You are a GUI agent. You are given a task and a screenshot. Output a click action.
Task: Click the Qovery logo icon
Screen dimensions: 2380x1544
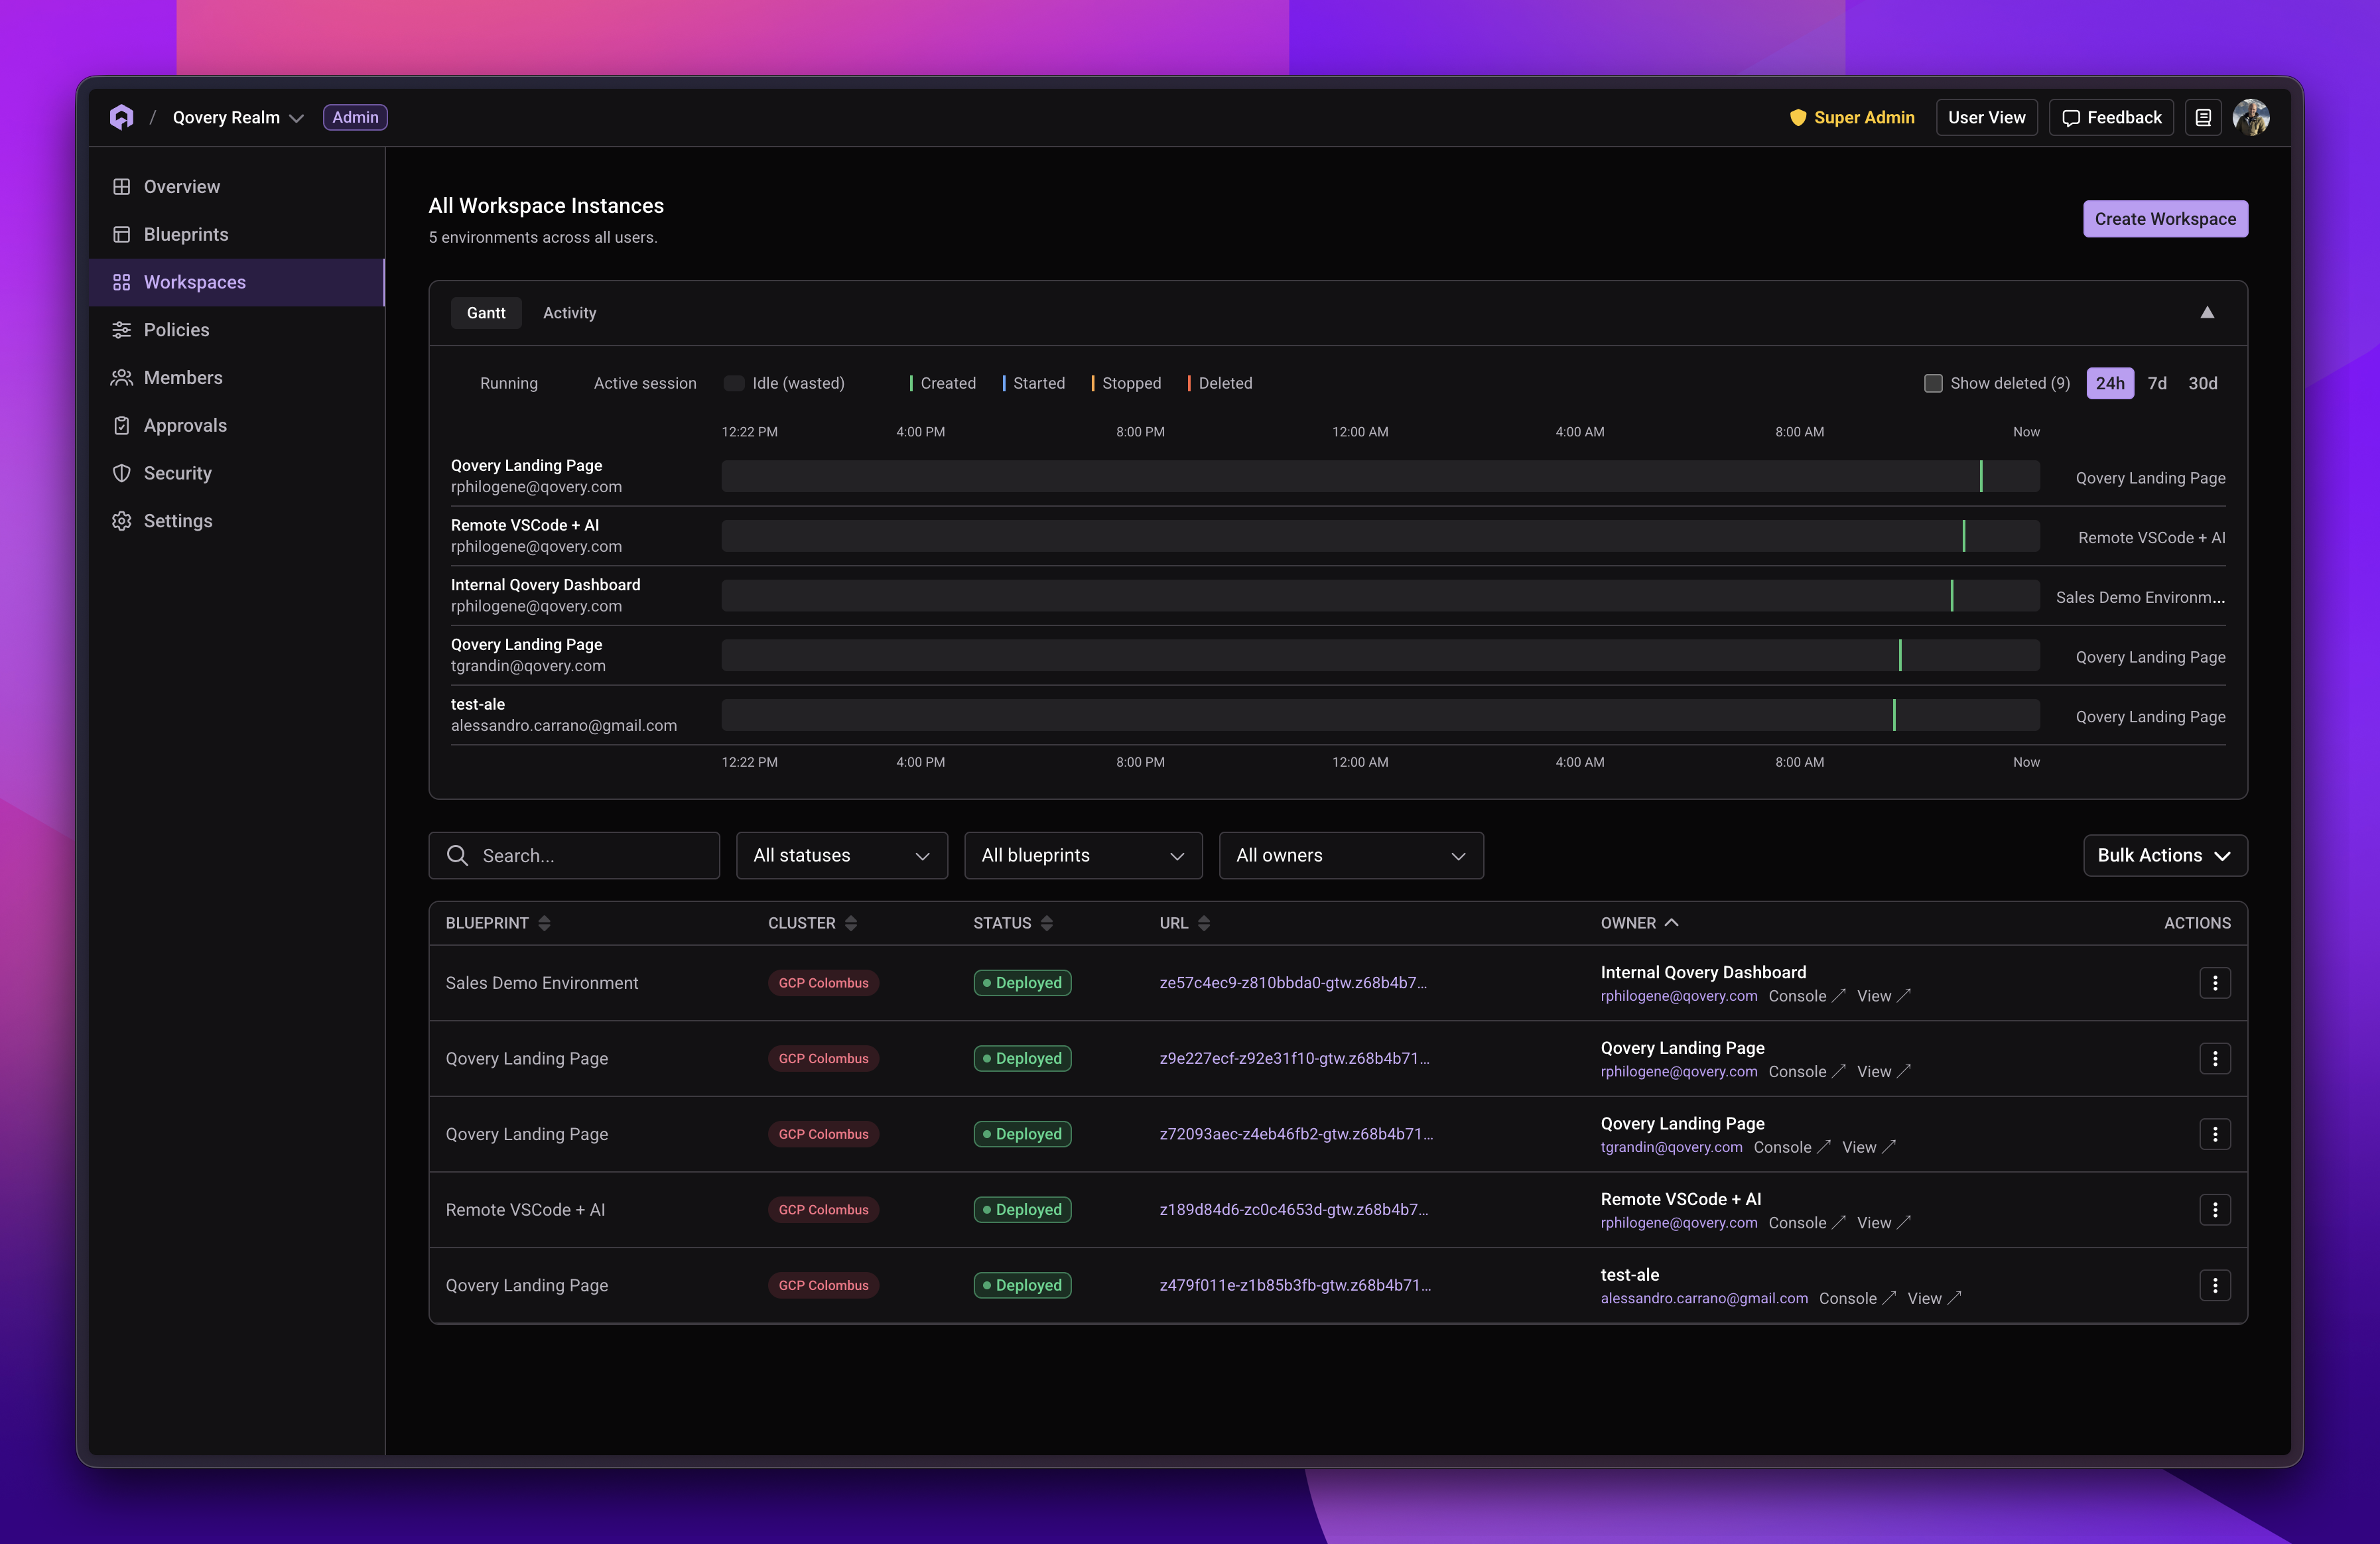(x=121, y=117)
